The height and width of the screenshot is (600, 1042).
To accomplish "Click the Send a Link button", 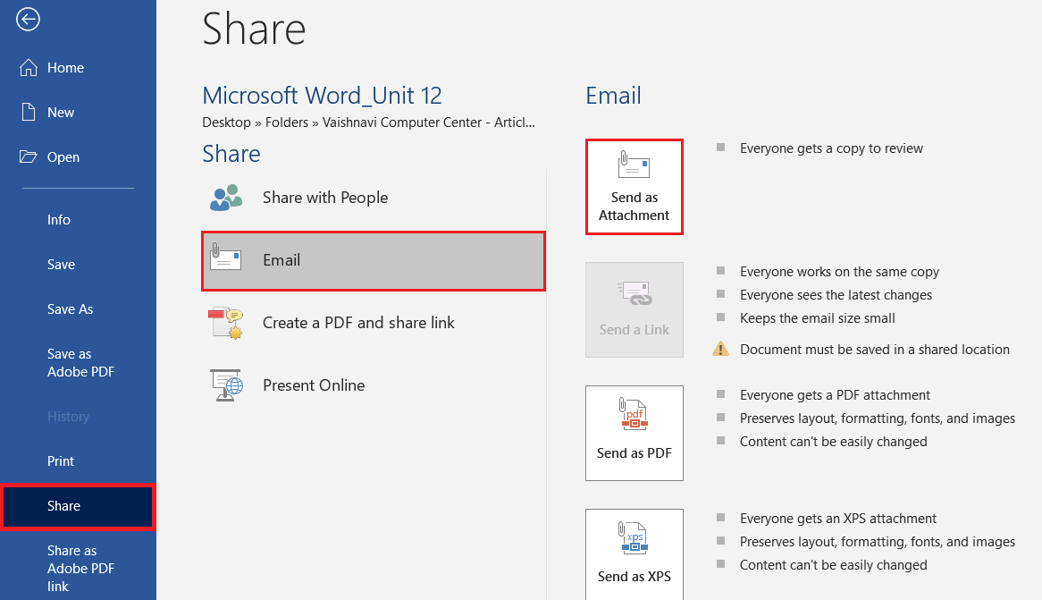I will [634, 310].
